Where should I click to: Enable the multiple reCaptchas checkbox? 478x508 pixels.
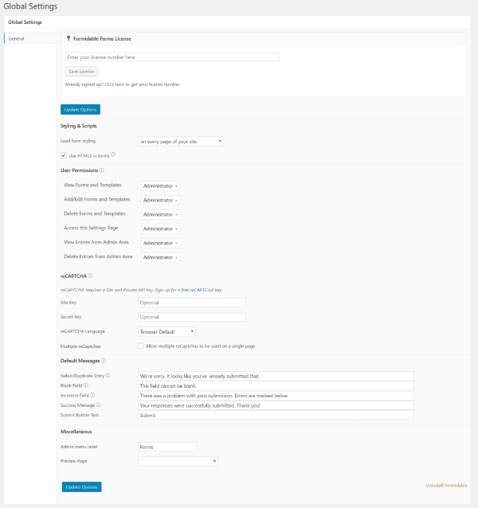pyautogui.click(x=141, y=346)
